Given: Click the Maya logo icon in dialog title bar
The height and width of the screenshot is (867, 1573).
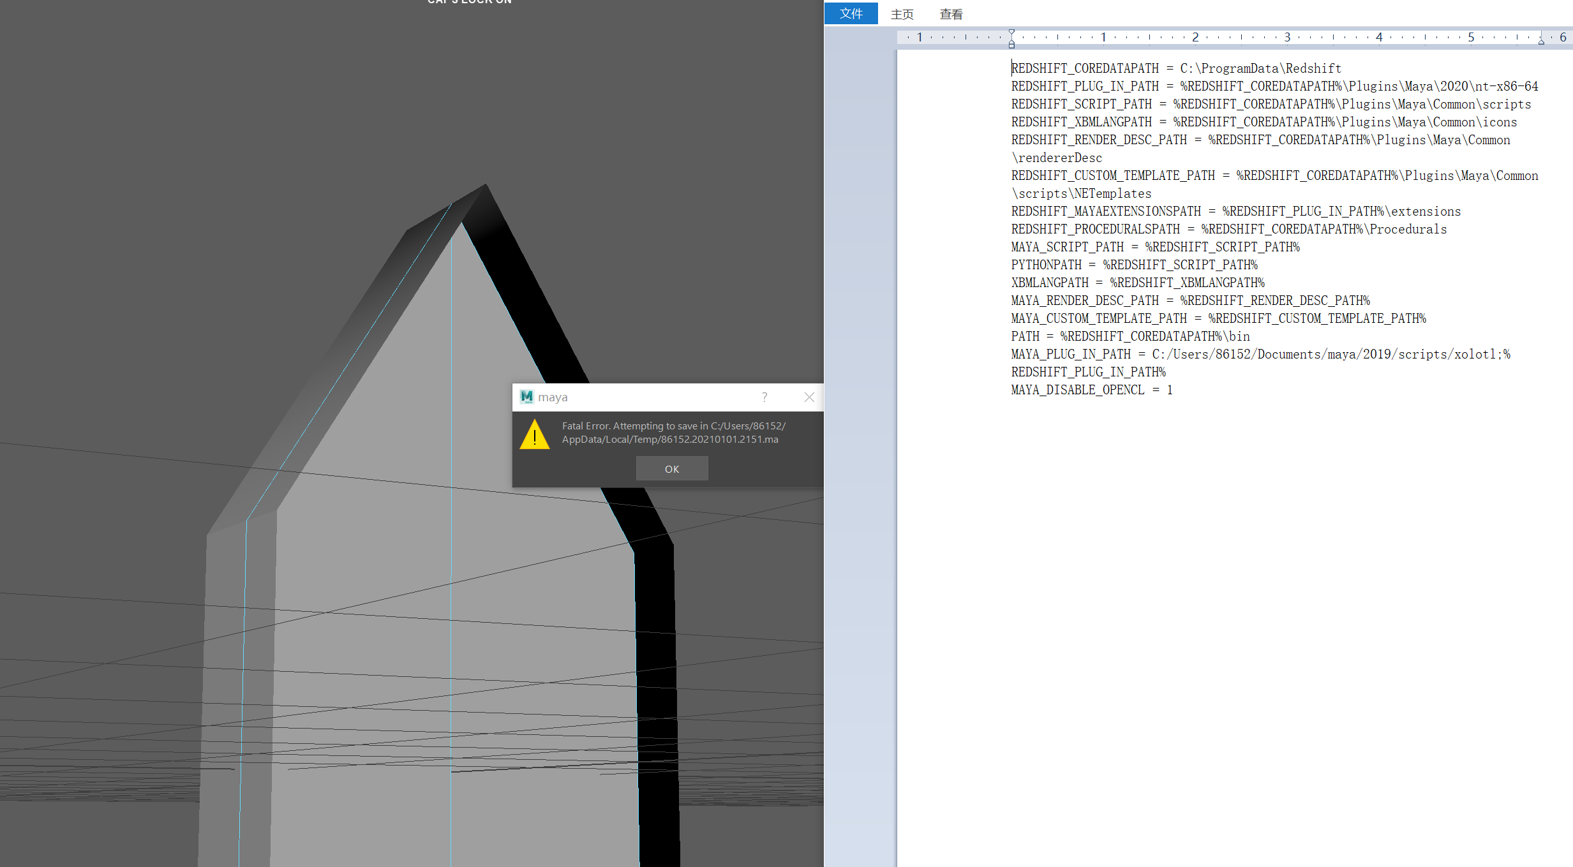Looking at the screenshot, I should [x=526, y=397].
